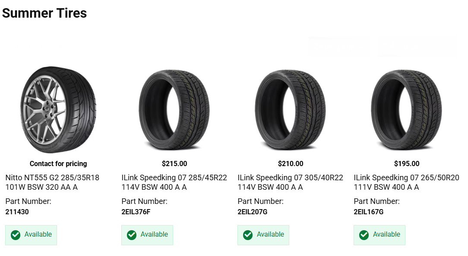Open ILink Speedking 07 285/45R22 product link

(x=174, y=182)
